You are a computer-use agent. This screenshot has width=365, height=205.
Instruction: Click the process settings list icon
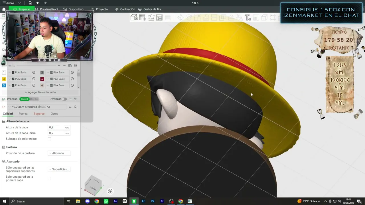[70, 99]
